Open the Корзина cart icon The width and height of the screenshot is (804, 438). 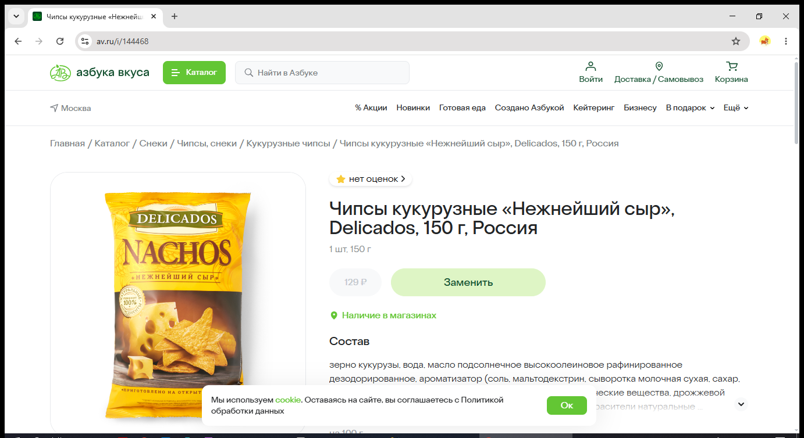pos(731,73)
